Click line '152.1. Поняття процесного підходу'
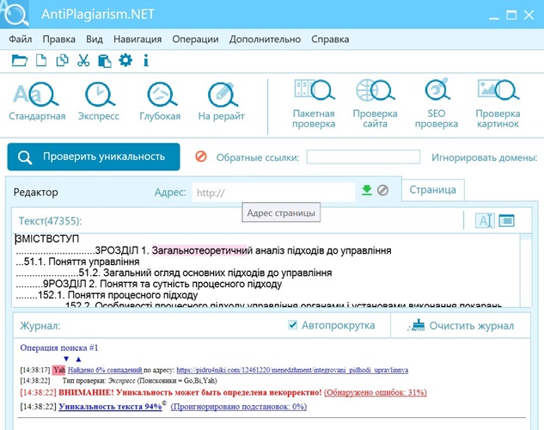The height and width of the screenshot is (430, 544). [107, 295]
